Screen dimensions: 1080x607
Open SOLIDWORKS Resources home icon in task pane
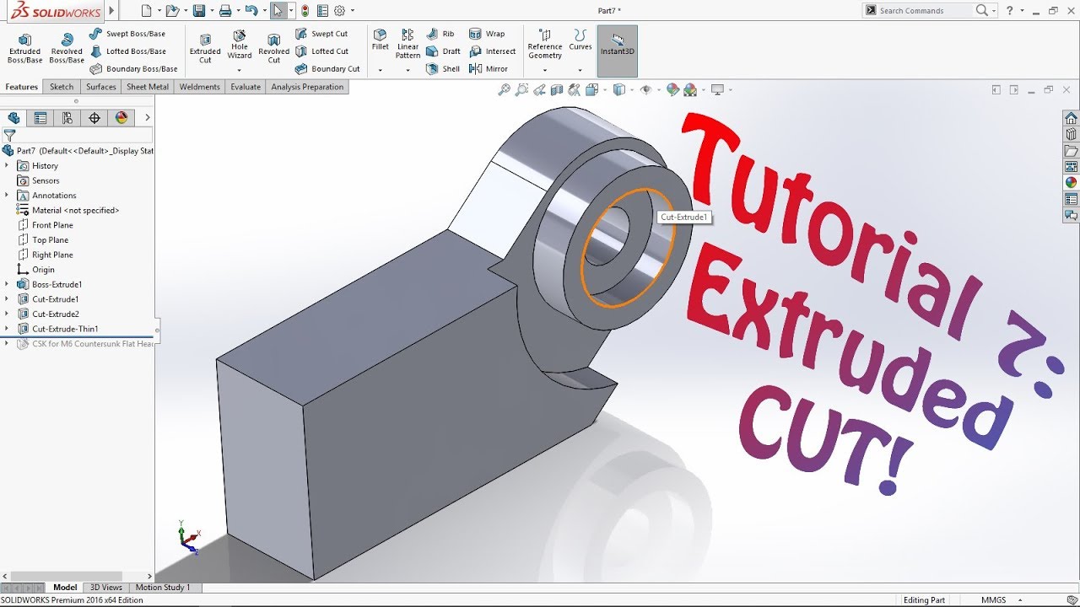click(x=1071, y=118)
